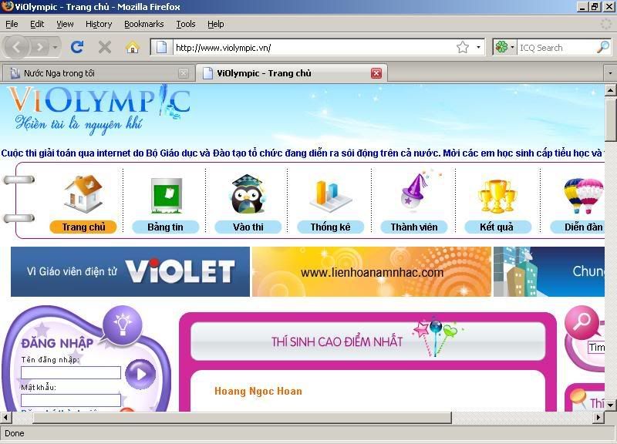Open the URL history dropdown arrow
Screen dimensions: 617x444
(478, 47)
